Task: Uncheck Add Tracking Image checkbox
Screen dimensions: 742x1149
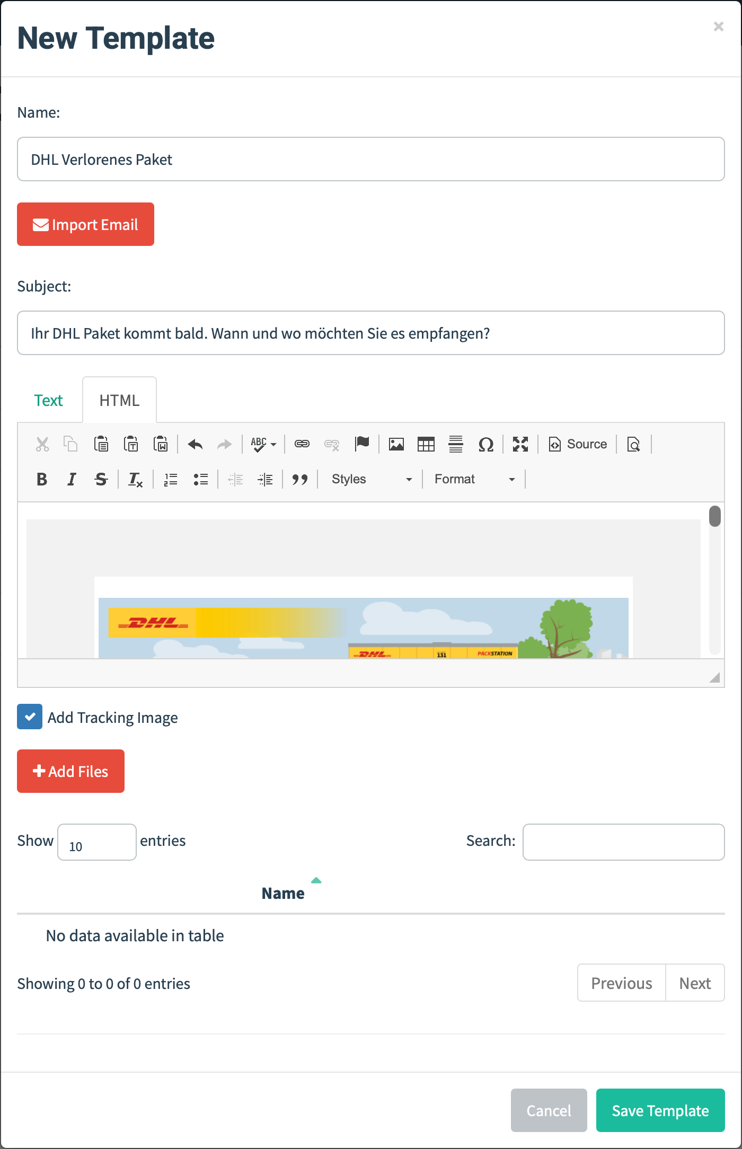Action: click(x=30, y=717)
